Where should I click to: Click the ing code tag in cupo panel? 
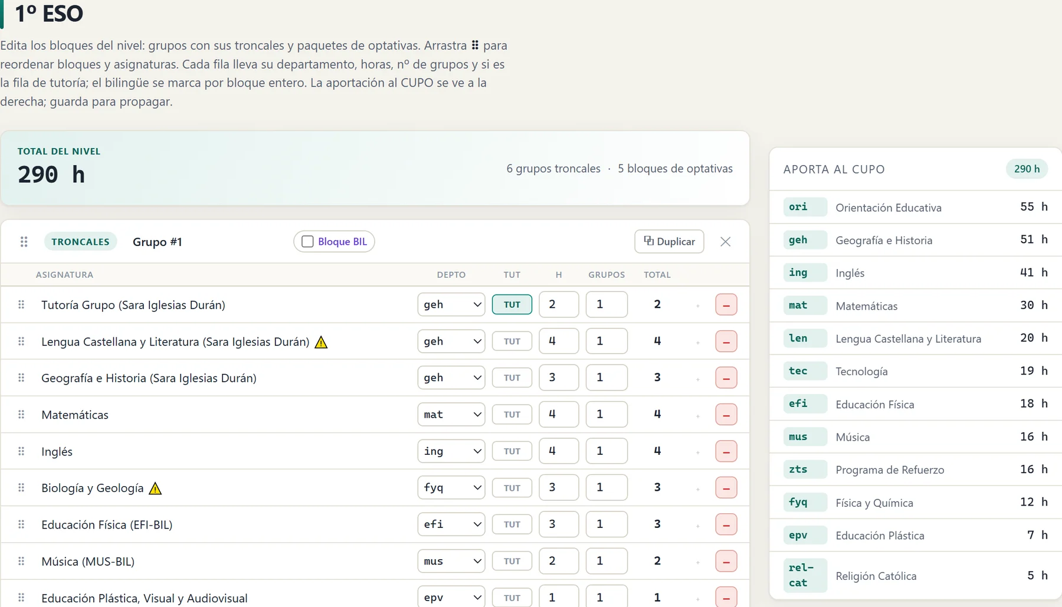pos(805,273)
